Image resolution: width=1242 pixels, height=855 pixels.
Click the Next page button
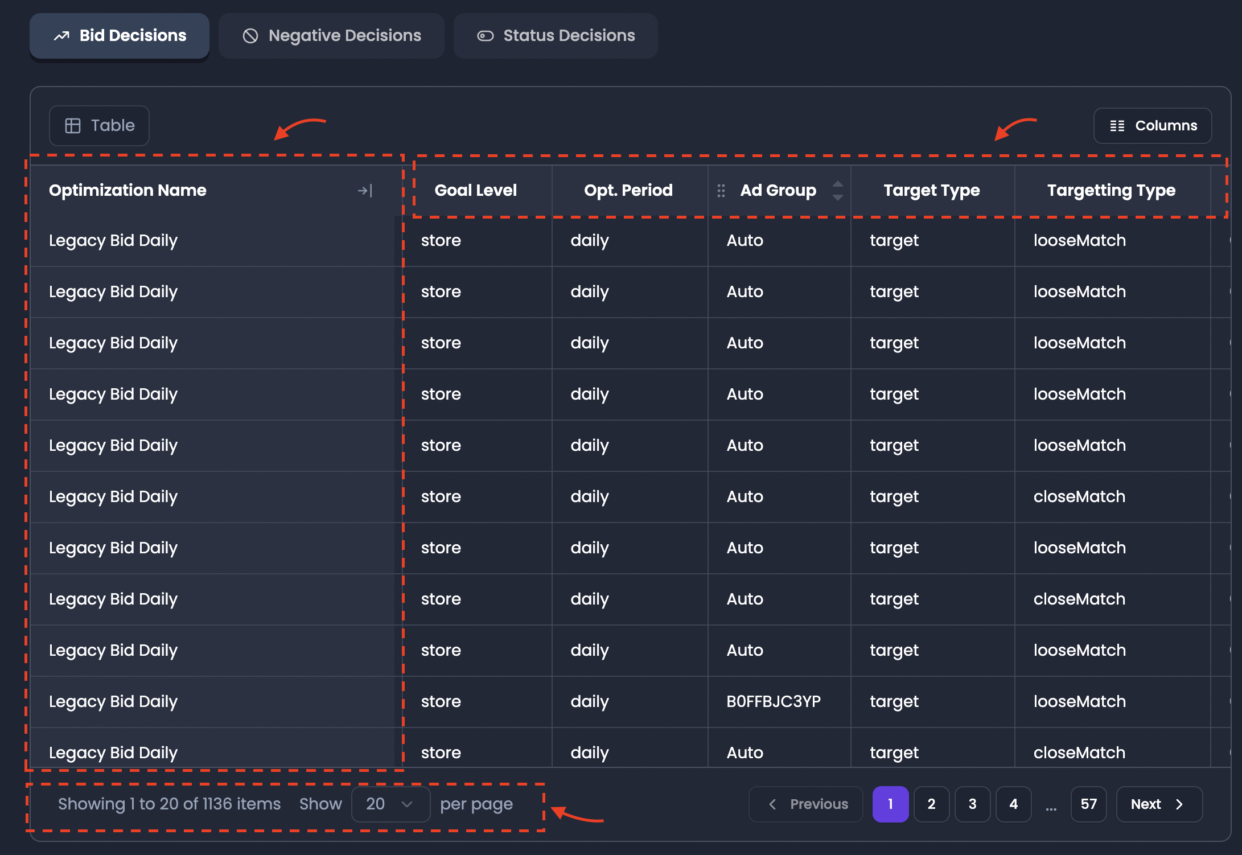pyautogui.click(x=1159, y=804)
